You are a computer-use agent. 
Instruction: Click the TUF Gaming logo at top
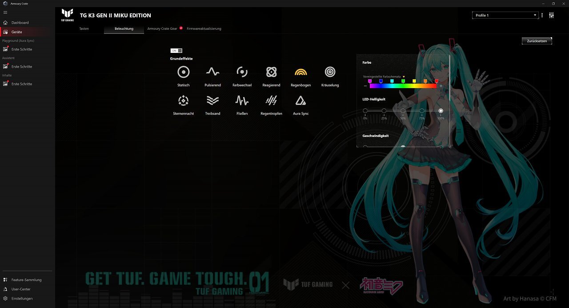[68, 15]
